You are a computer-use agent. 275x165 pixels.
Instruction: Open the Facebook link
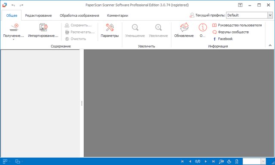[x=223, y=39]
